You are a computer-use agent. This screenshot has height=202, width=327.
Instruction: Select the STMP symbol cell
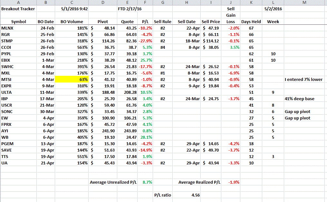click(x=18, y=41)
